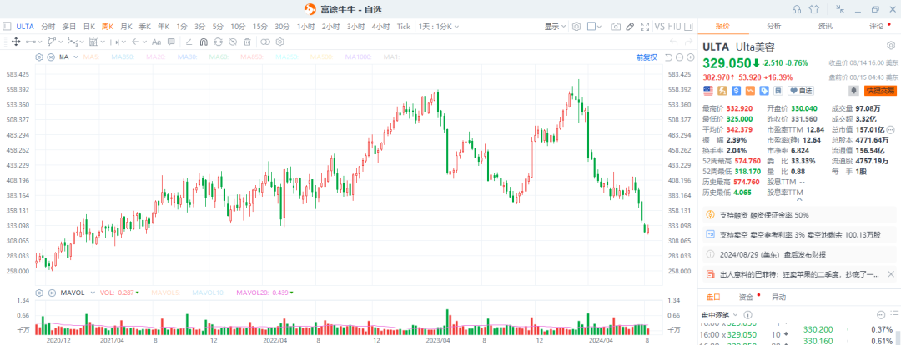
Task: Open the 显示 display dropdown
Action: (555, 27)
